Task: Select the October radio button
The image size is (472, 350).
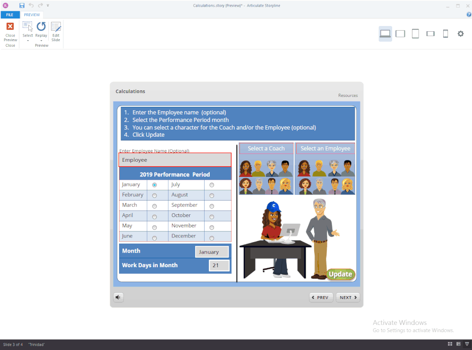Action: click(x=212, y=217)
